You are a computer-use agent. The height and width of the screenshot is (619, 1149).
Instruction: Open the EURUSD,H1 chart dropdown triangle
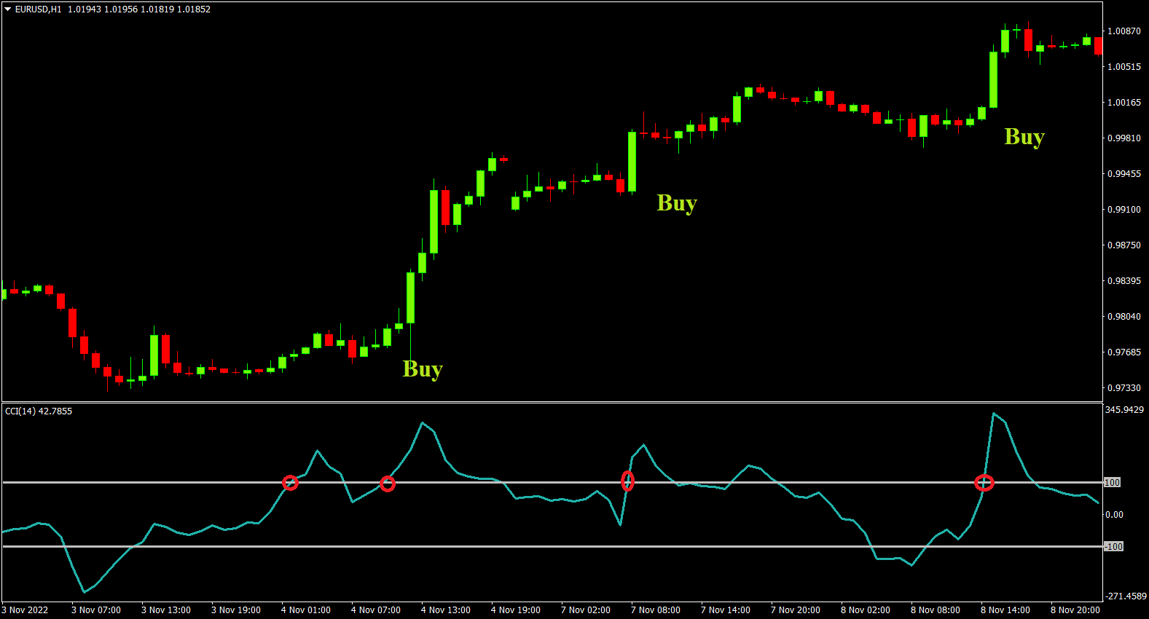pyautogui.click(x=8, y=9)
